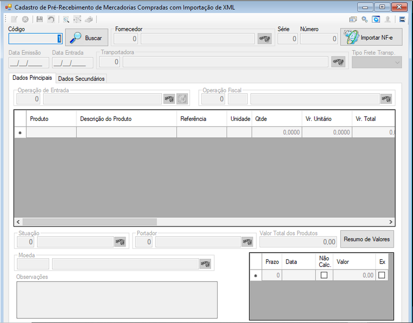Click the grey user silhouette icon
413x323 pixels.
[x=388, y=19]
